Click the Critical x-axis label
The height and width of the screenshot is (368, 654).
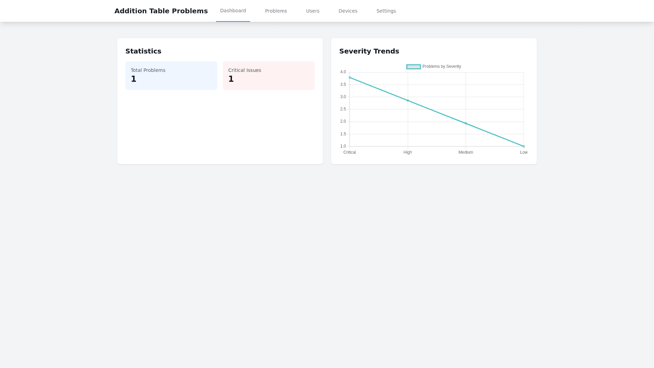pos(349,152)
